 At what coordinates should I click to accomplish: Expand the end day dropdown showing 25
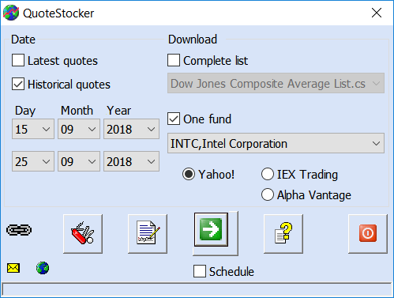click(x=33, y=161)
